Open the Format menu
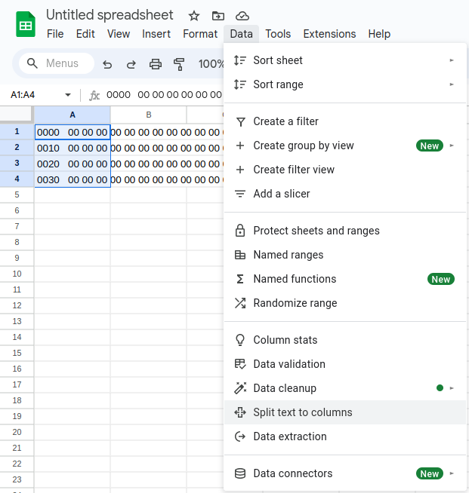 [200, 34]
